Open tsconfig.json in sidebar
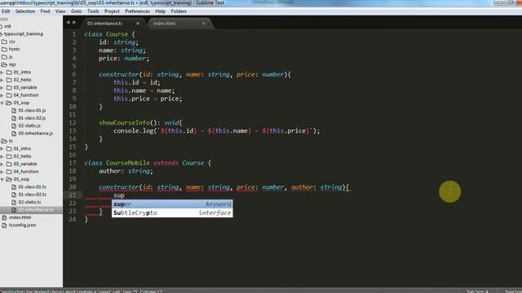This screenshot has height=293, width=522. tap(22, 225)
